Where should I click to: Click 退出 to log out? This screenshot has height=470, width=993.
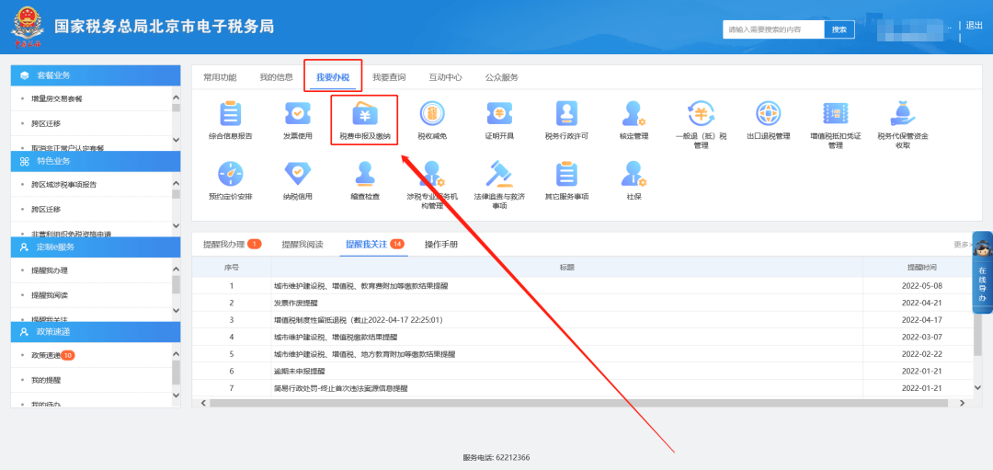975,26
